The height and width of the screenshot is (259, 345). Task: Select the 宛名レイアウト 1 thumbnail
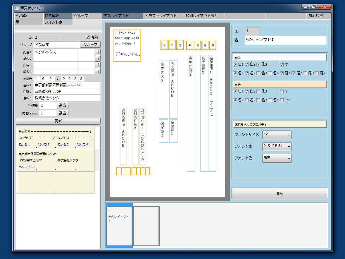pos(119,226)
